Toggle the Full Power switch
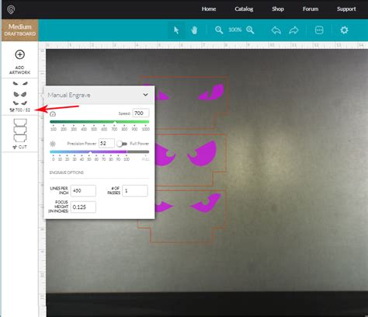This screenshot has height=317, width=368. pyautogui.click(x=121, y=144)
